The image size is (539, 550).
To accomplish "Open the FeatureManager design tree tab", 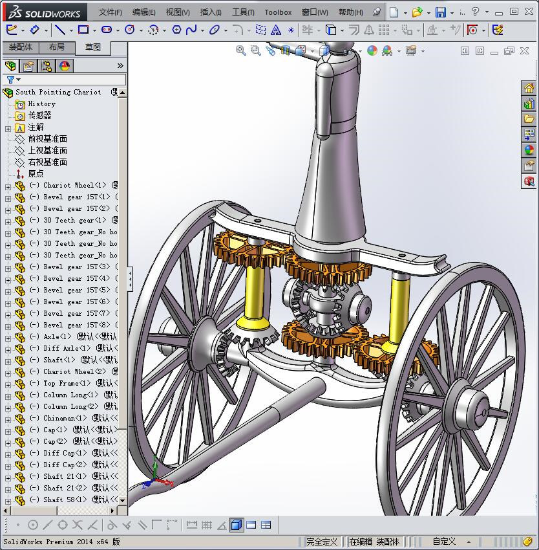I will point(10,65).
